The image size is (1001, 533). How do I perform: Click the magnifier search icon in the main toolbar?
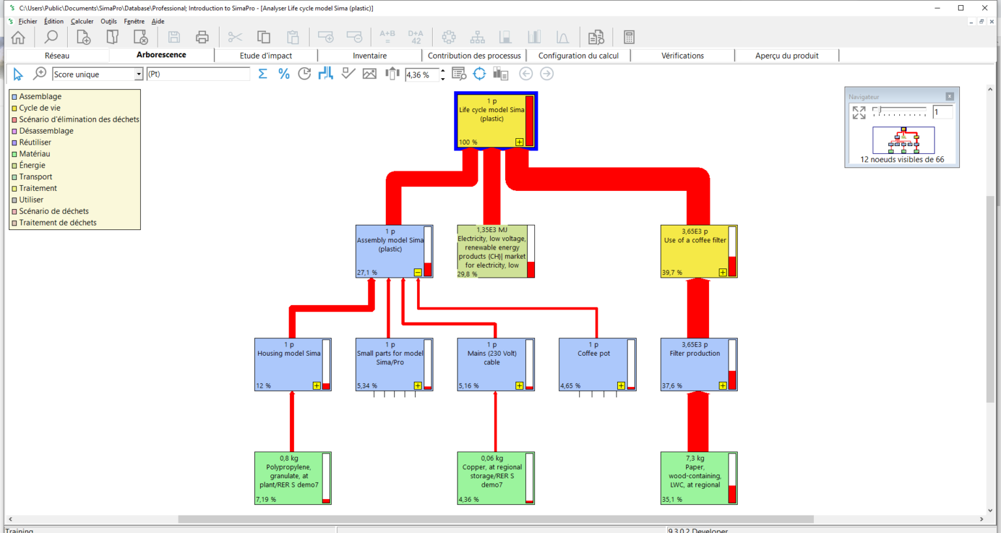coord(51,37)
